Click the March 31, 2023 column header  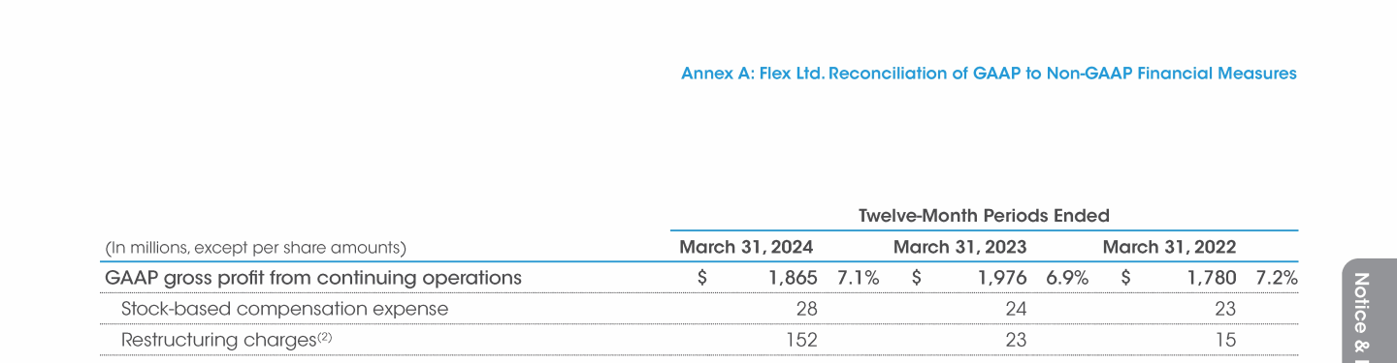tap(959, 247)
